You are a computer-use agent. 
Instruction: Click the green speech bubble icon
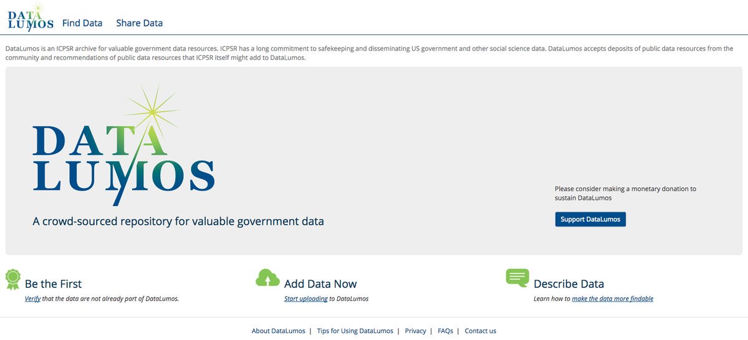pyautogui.click(x=517, y=278)
